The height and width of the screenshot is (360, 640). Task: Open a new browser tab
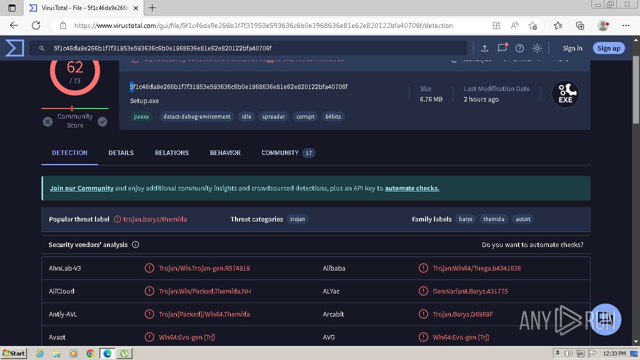[152, 8]
